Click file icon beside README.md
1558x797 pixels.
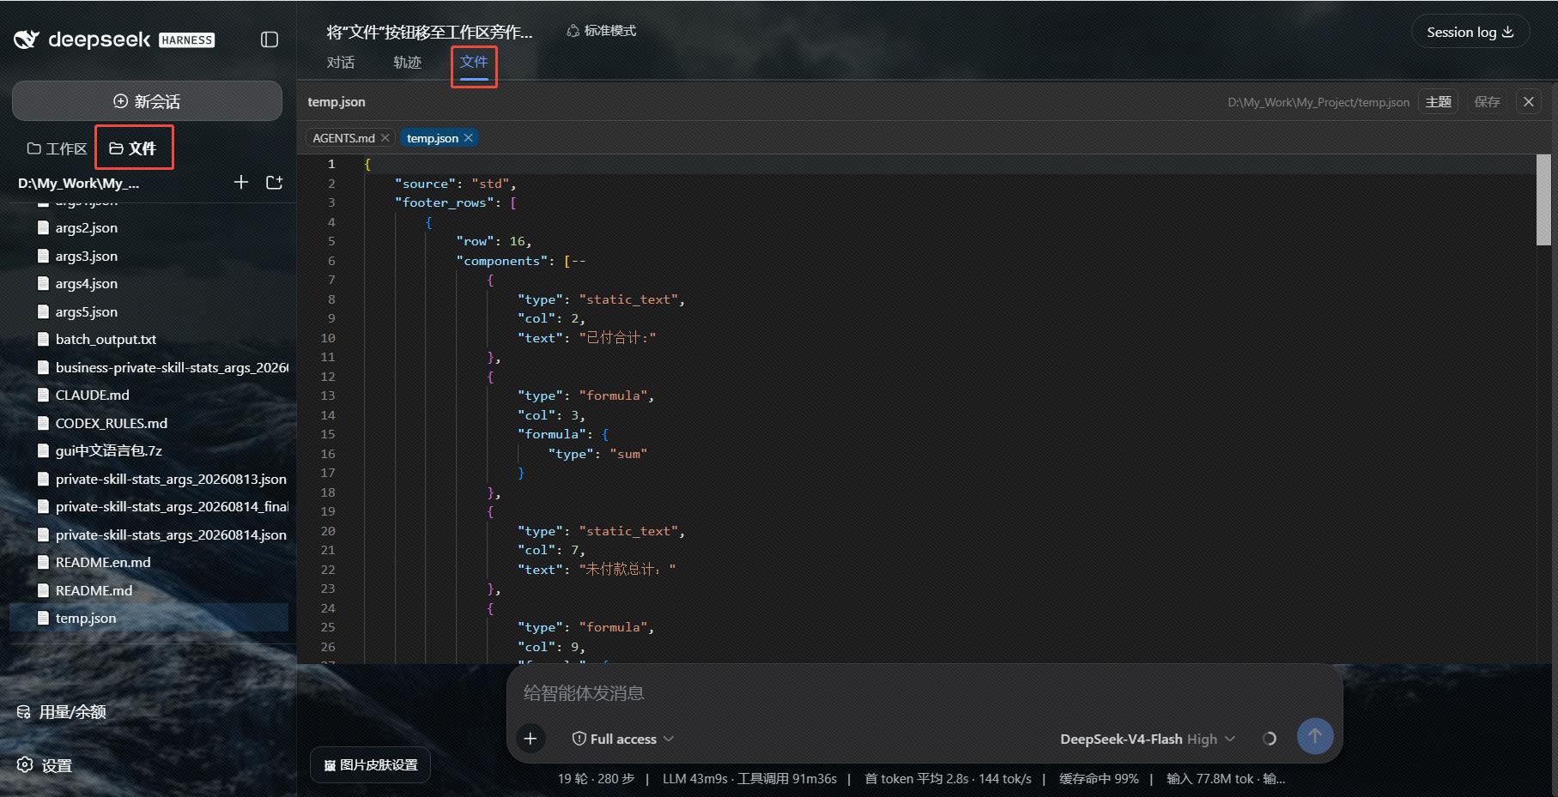[43, 590]
